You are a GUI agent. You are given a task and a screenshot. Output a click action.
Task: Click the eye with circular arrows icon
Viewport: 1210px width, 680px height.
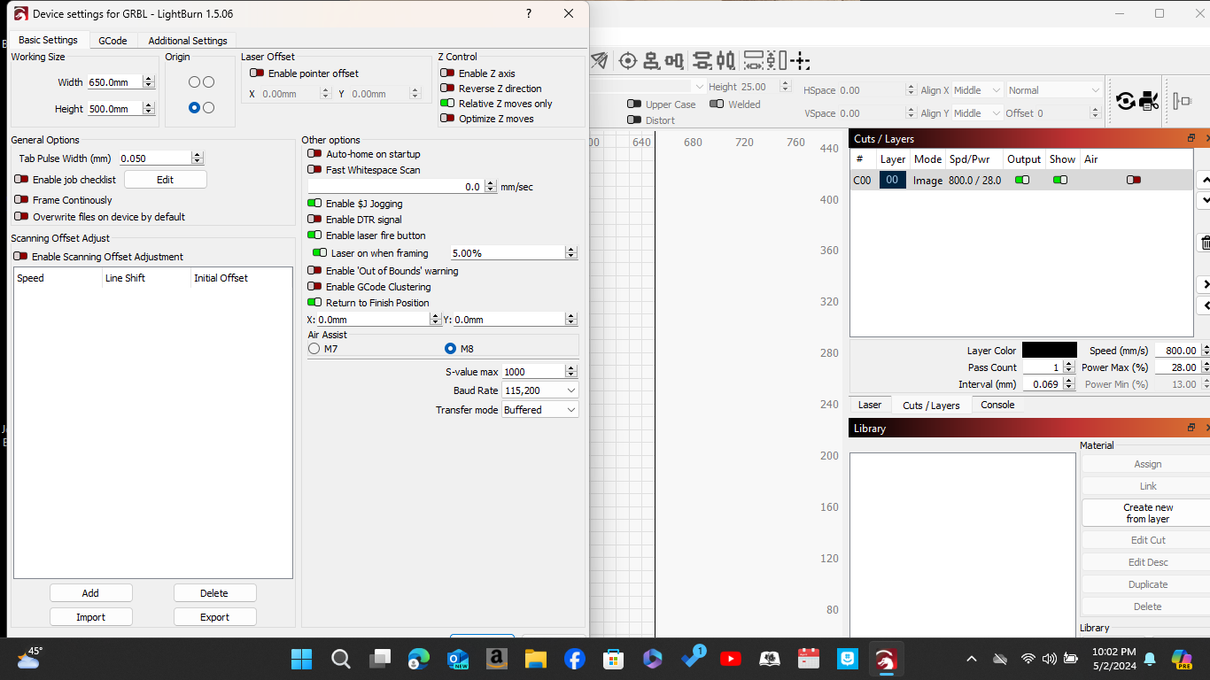tap(1126, 101)
